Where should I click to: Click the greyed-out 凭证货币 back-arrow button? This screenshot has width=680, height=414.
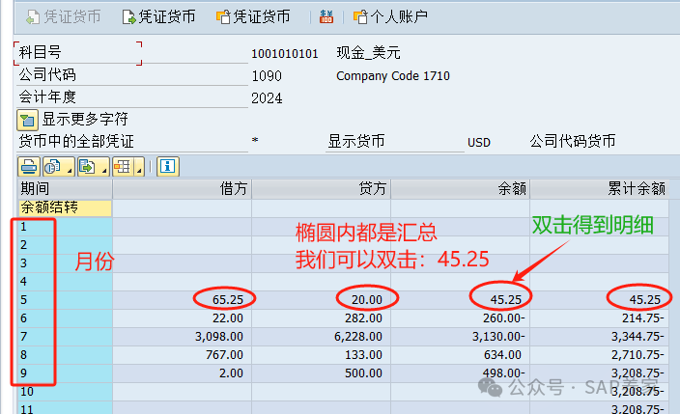[x=64, y=17]
